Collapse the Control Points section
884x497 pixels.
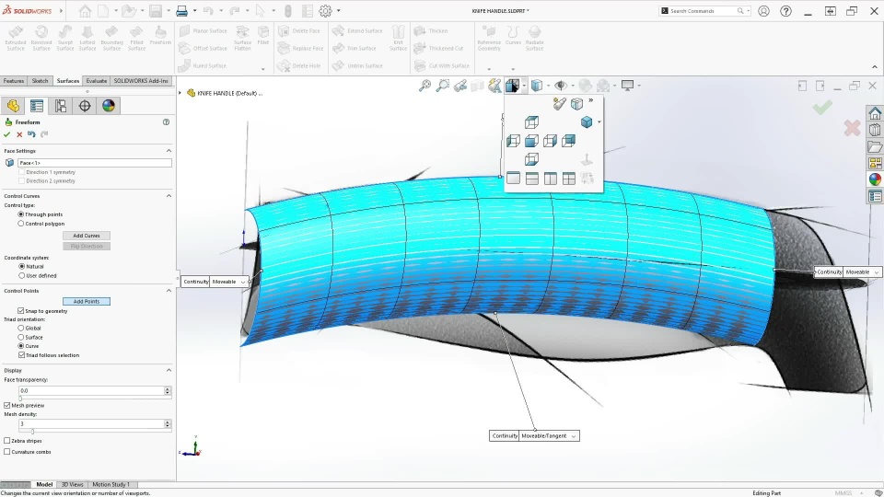pyautogui.click(x=169, y=290)
